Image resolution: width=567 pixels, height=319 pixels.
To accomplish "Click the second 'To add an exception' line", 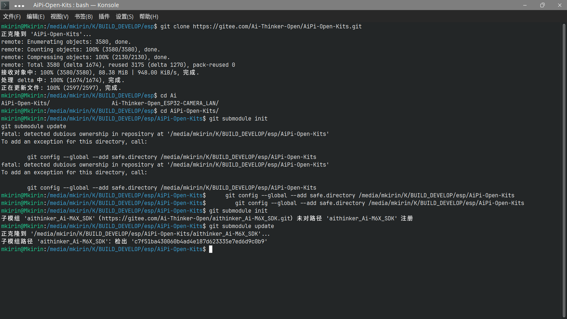I will 74,172.
